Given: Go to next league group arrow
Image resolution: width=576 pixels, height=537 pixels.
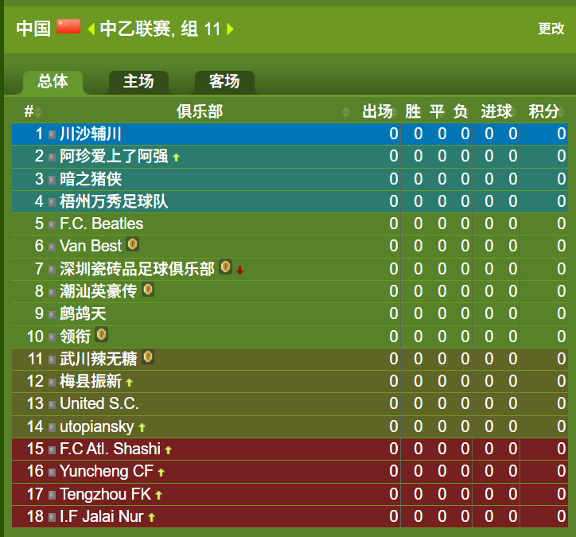Looking at the screenshot, I should click(230, 29).
